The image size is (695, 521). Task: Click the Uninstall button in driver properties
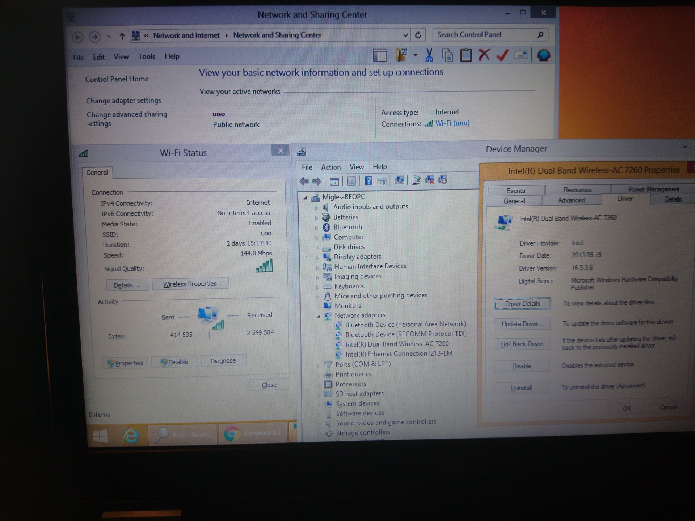521,388
